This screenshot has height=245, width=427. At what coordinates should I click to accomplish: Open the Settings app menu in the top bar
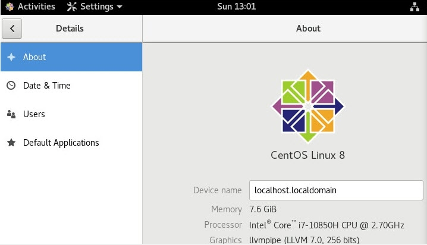click(95, 7)
